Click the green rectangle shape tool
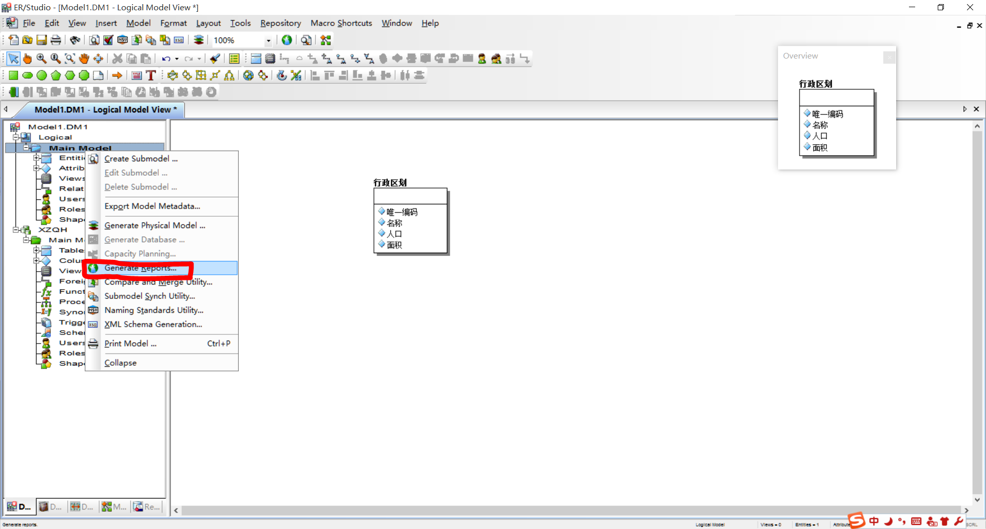This screenshot has height=529, width=986. [13, 75]
